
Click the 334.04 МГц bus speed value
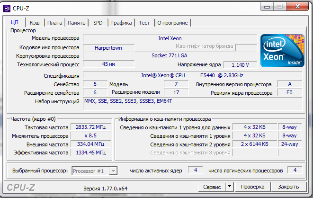91,144
